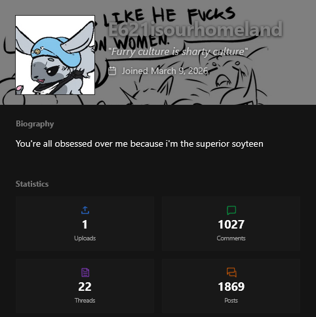Image resolution: width=316 pixels, height=317 pixels.
Task: Click the 22 threads count
Action: coord(85,287)
